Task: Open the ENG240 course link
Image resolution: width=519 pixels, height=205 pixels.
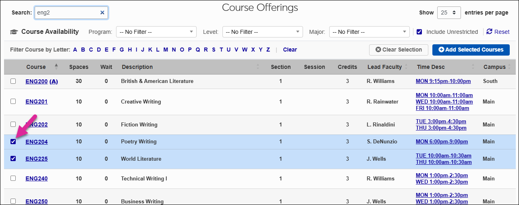Action: point(36,178)
